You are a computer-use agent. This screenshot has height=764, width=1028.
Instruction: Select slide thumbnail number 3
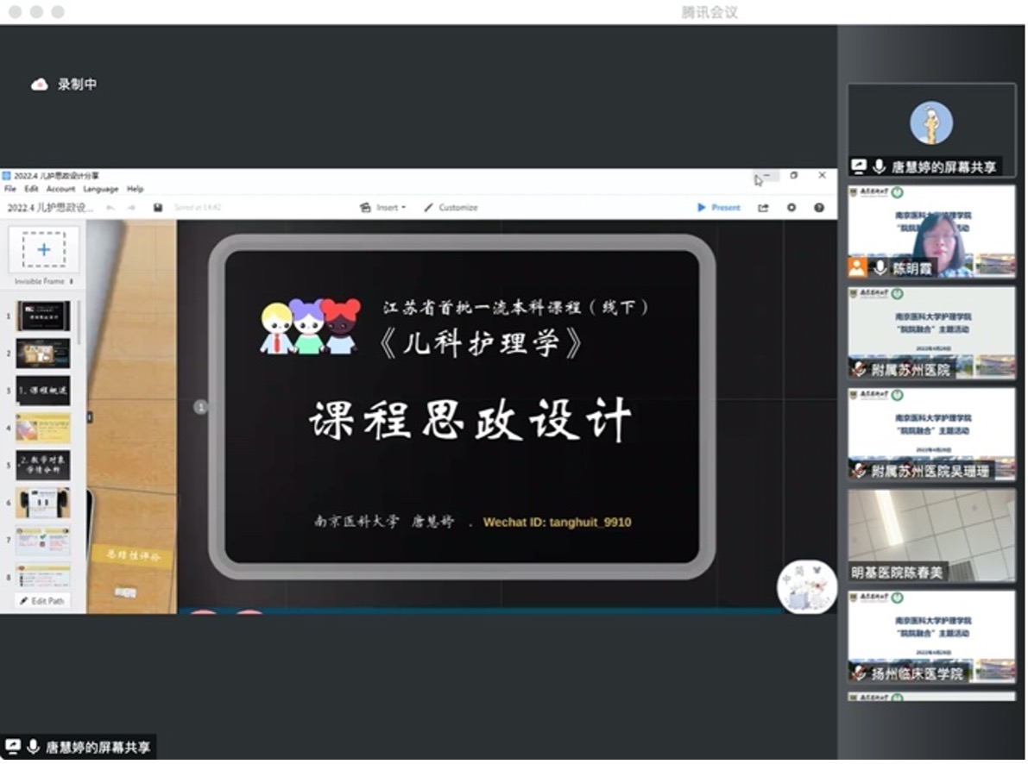pyautogui.click(x=43, y=390)
